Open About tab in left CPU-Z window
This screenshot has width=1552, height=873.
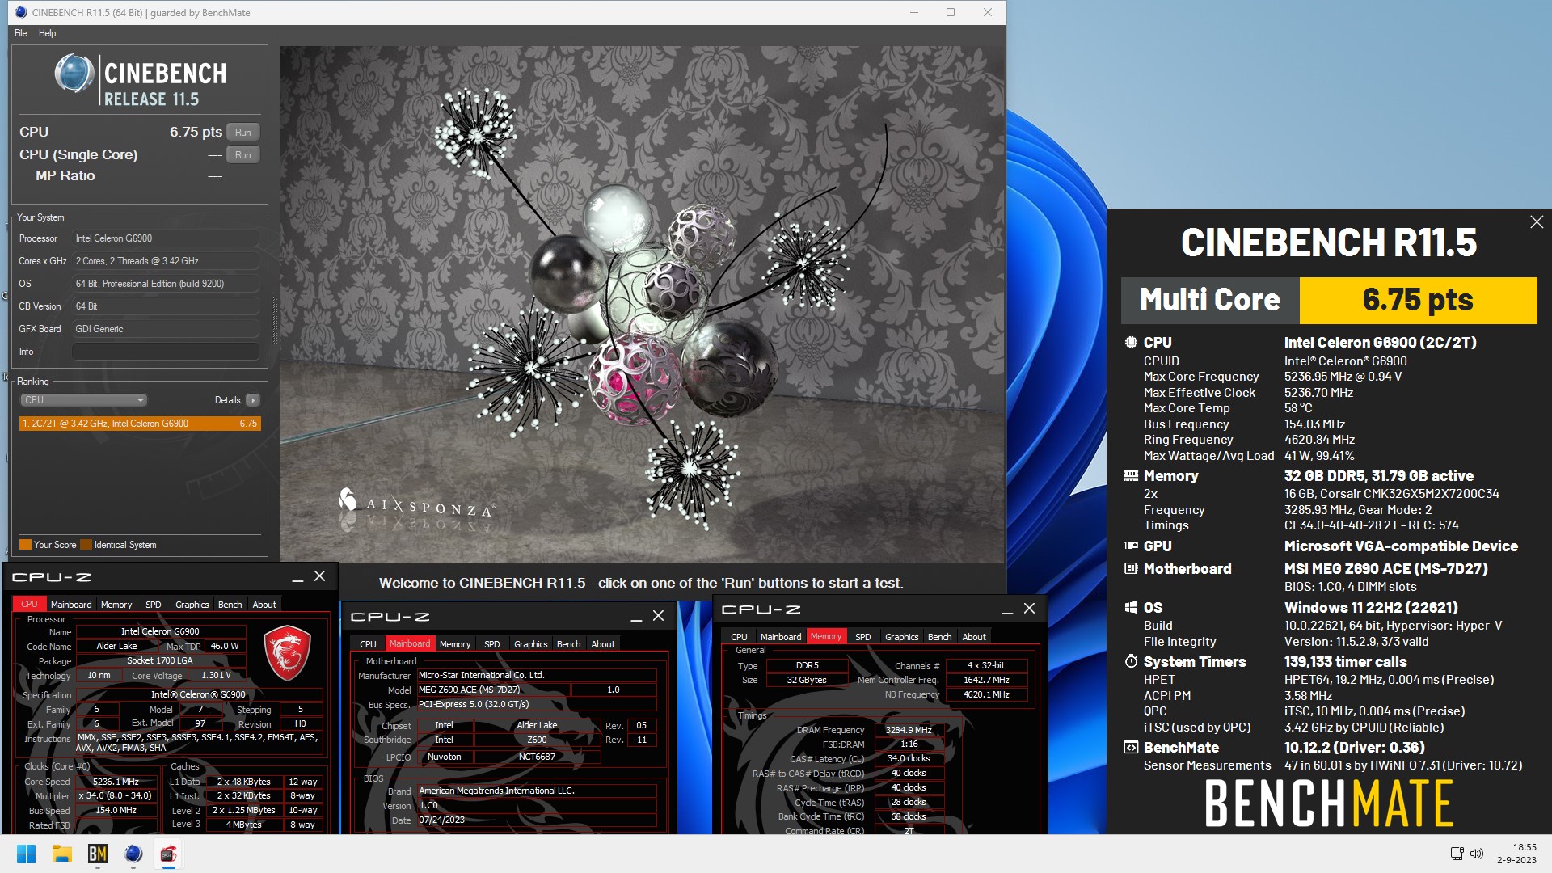pos(264,605)
